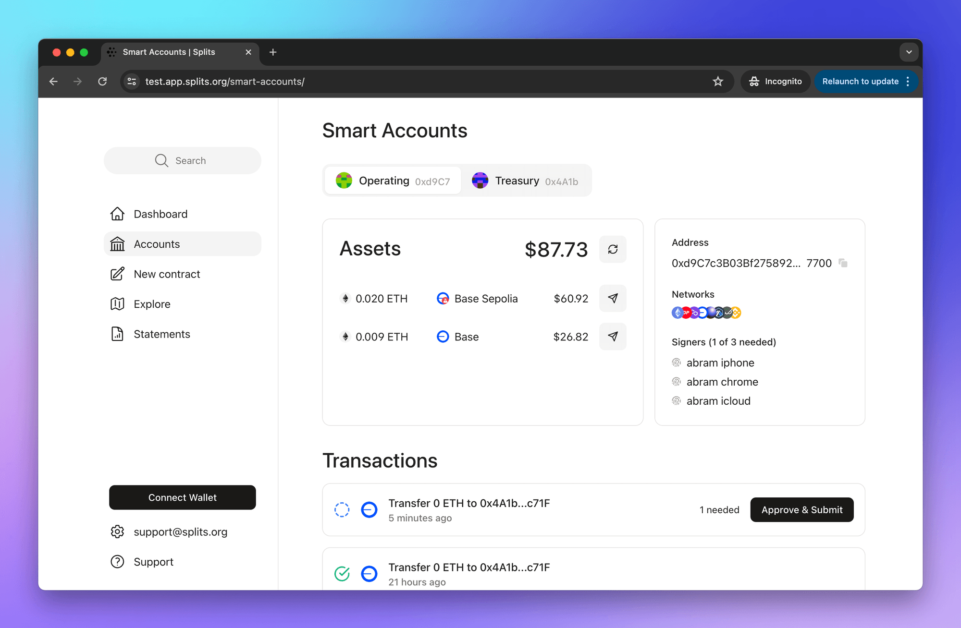Image resolution: width=961 pixels, height=628 pixels.
Task: Open the Support help section
Action: click(153, 562)
